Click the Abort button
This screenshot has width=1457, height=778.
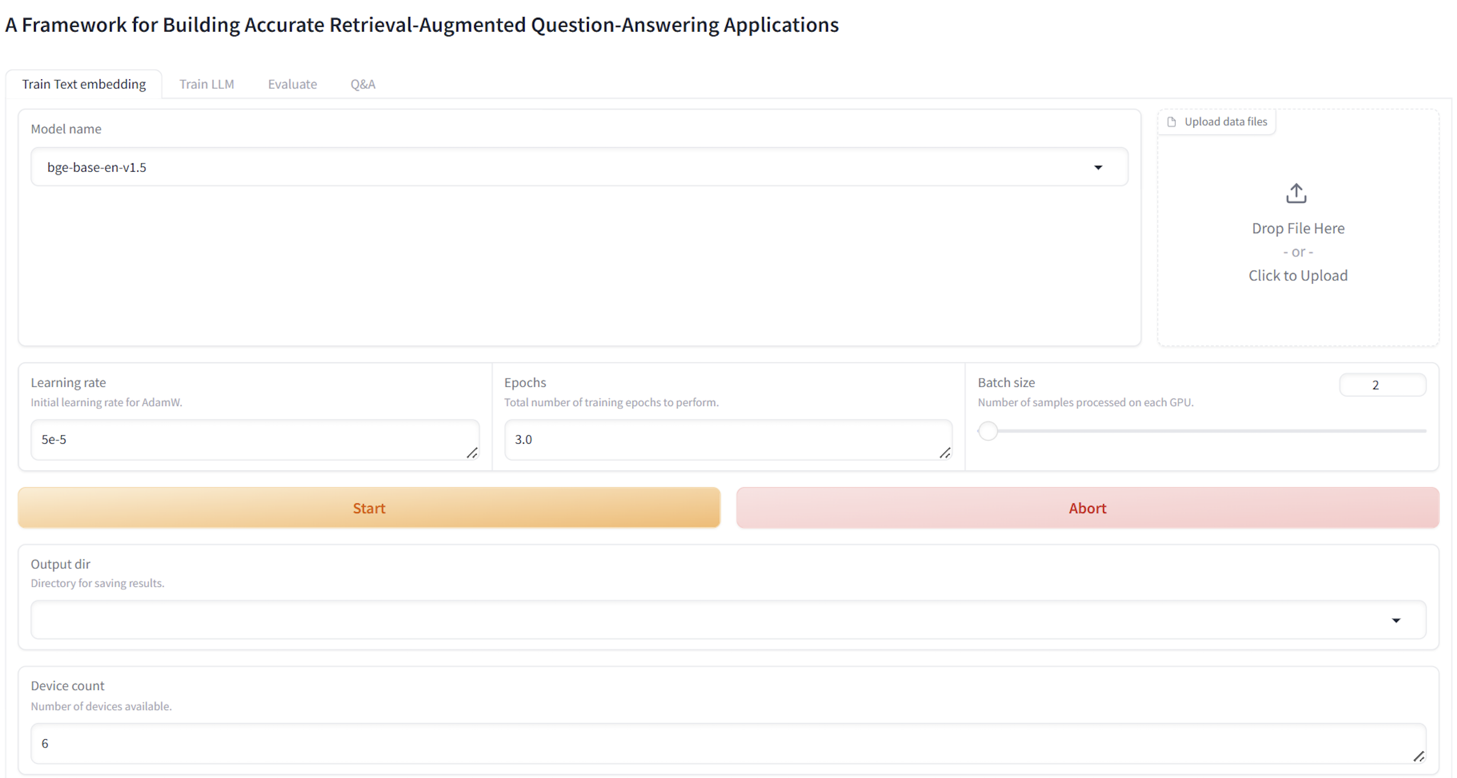tap(1087, 508)
